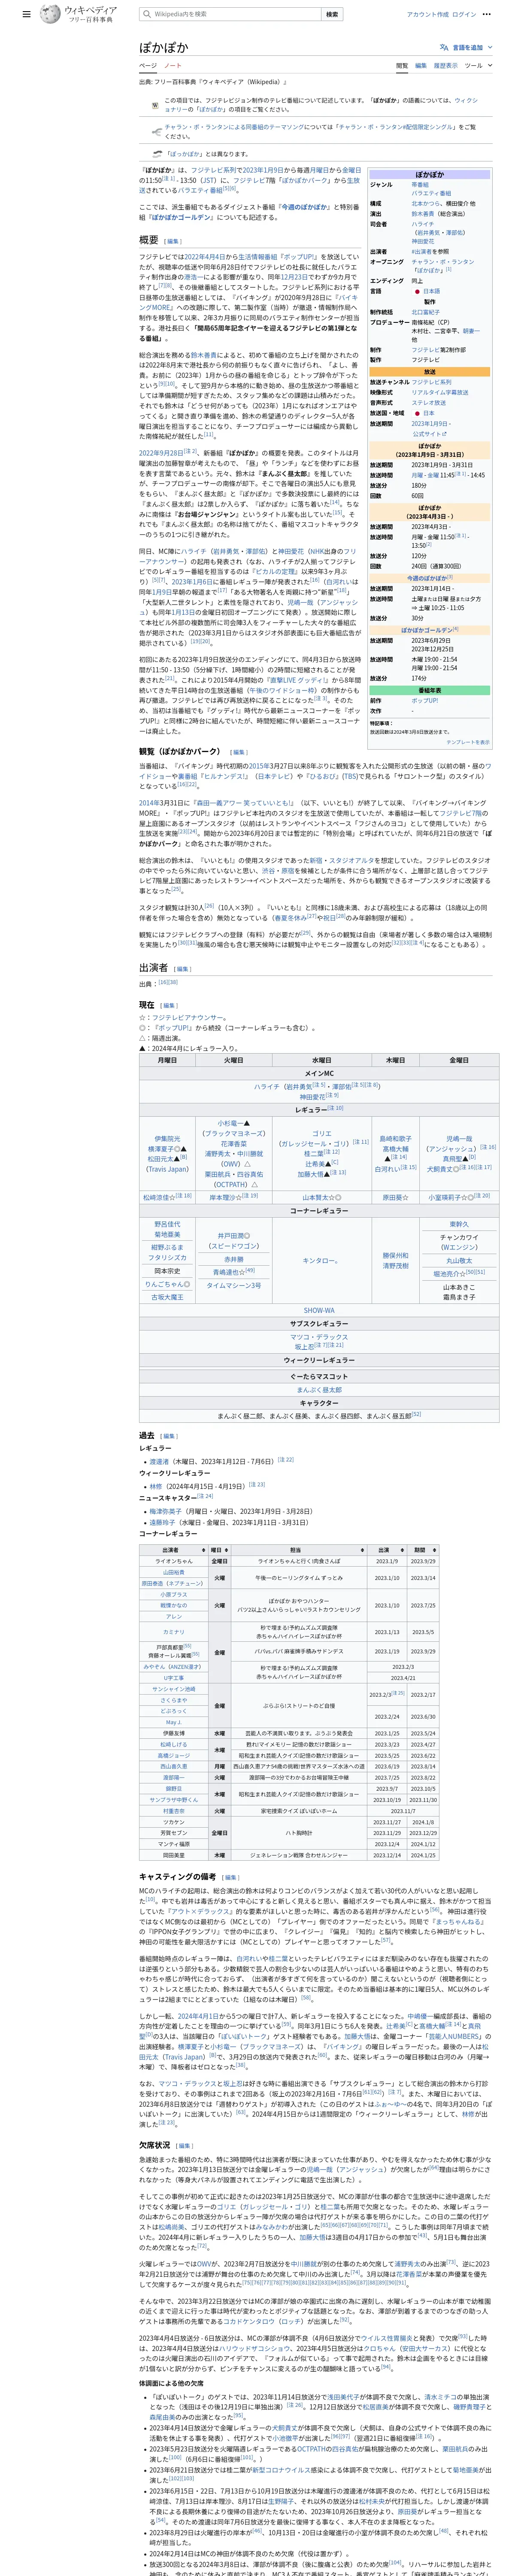This screenshot has width=515, height=2576.
Task: Switch to the ノート talk tab
Action: point(173,65)
